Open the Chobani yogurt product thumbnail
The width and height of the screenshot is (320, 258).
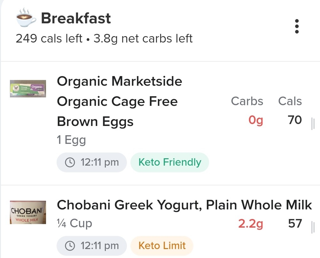coord(28,212)
